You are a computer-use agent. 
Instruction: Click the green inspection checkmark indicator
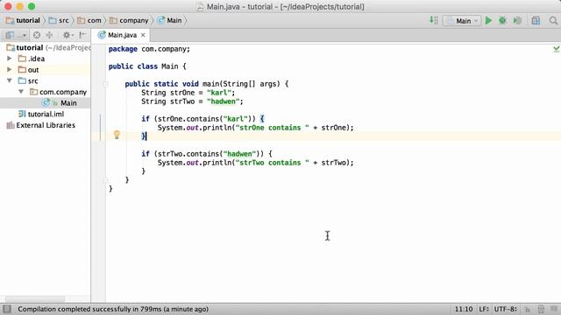pos(557,49)
